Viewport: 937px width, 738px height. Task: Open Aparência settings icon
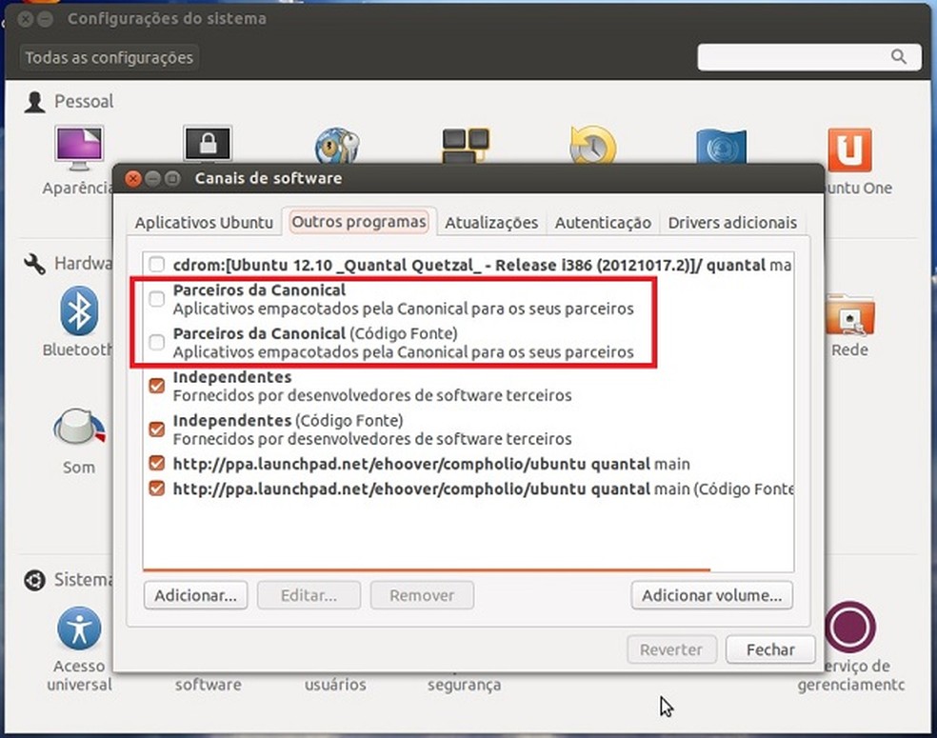click(x=79, y=149)
